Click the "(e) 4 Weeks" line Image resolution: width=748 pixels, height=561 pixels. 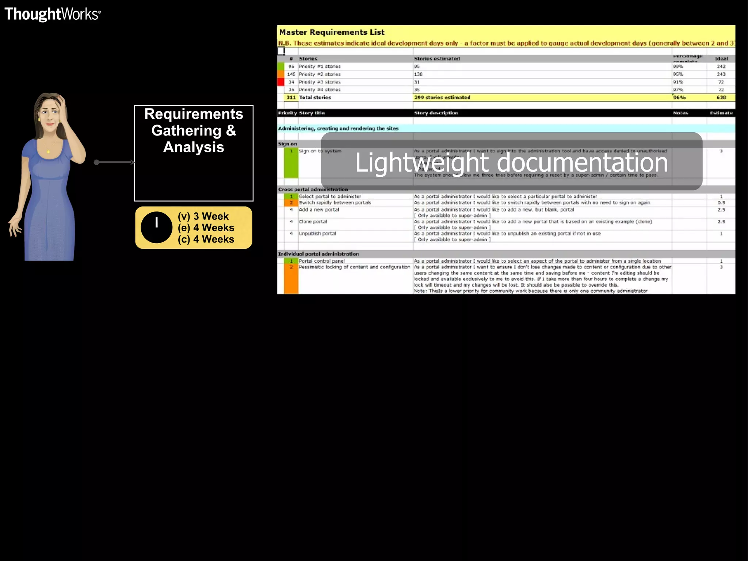pyautogui.click(x=206, y=228)
